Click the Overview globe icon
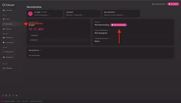The height and width of the screenshot is (103, 181). (4, 10)
